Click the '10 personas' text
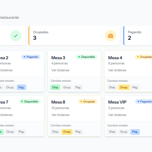Screen dimensions: 152x152 (x=60, y=108)
